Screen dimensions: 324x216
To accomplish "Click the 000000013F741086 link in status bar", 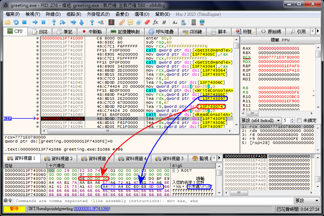I will point(91,209).
